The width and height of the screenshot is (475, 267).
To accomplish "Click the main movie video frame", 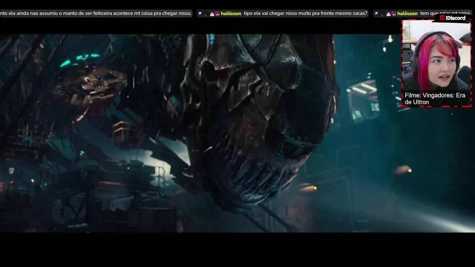I will point(237,133).
